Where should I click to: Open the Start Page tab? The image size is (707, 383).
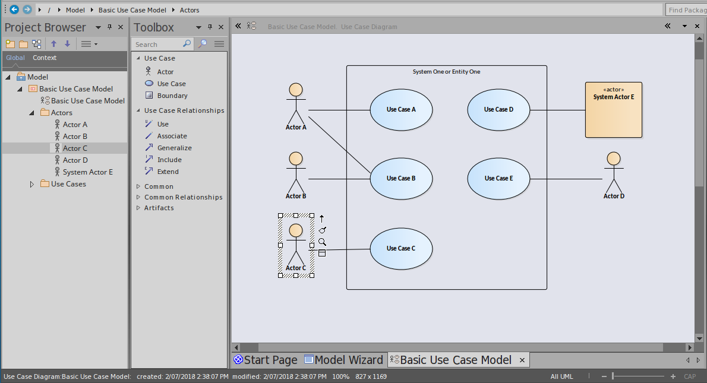[266, 360]
